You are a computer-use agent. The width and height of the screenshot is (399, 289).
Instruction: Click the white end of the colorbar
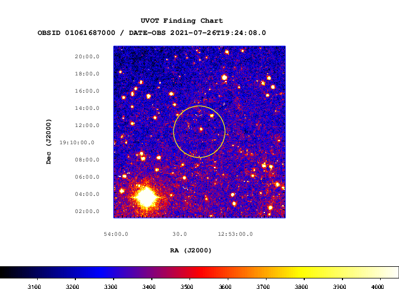[x=394, y=272]
